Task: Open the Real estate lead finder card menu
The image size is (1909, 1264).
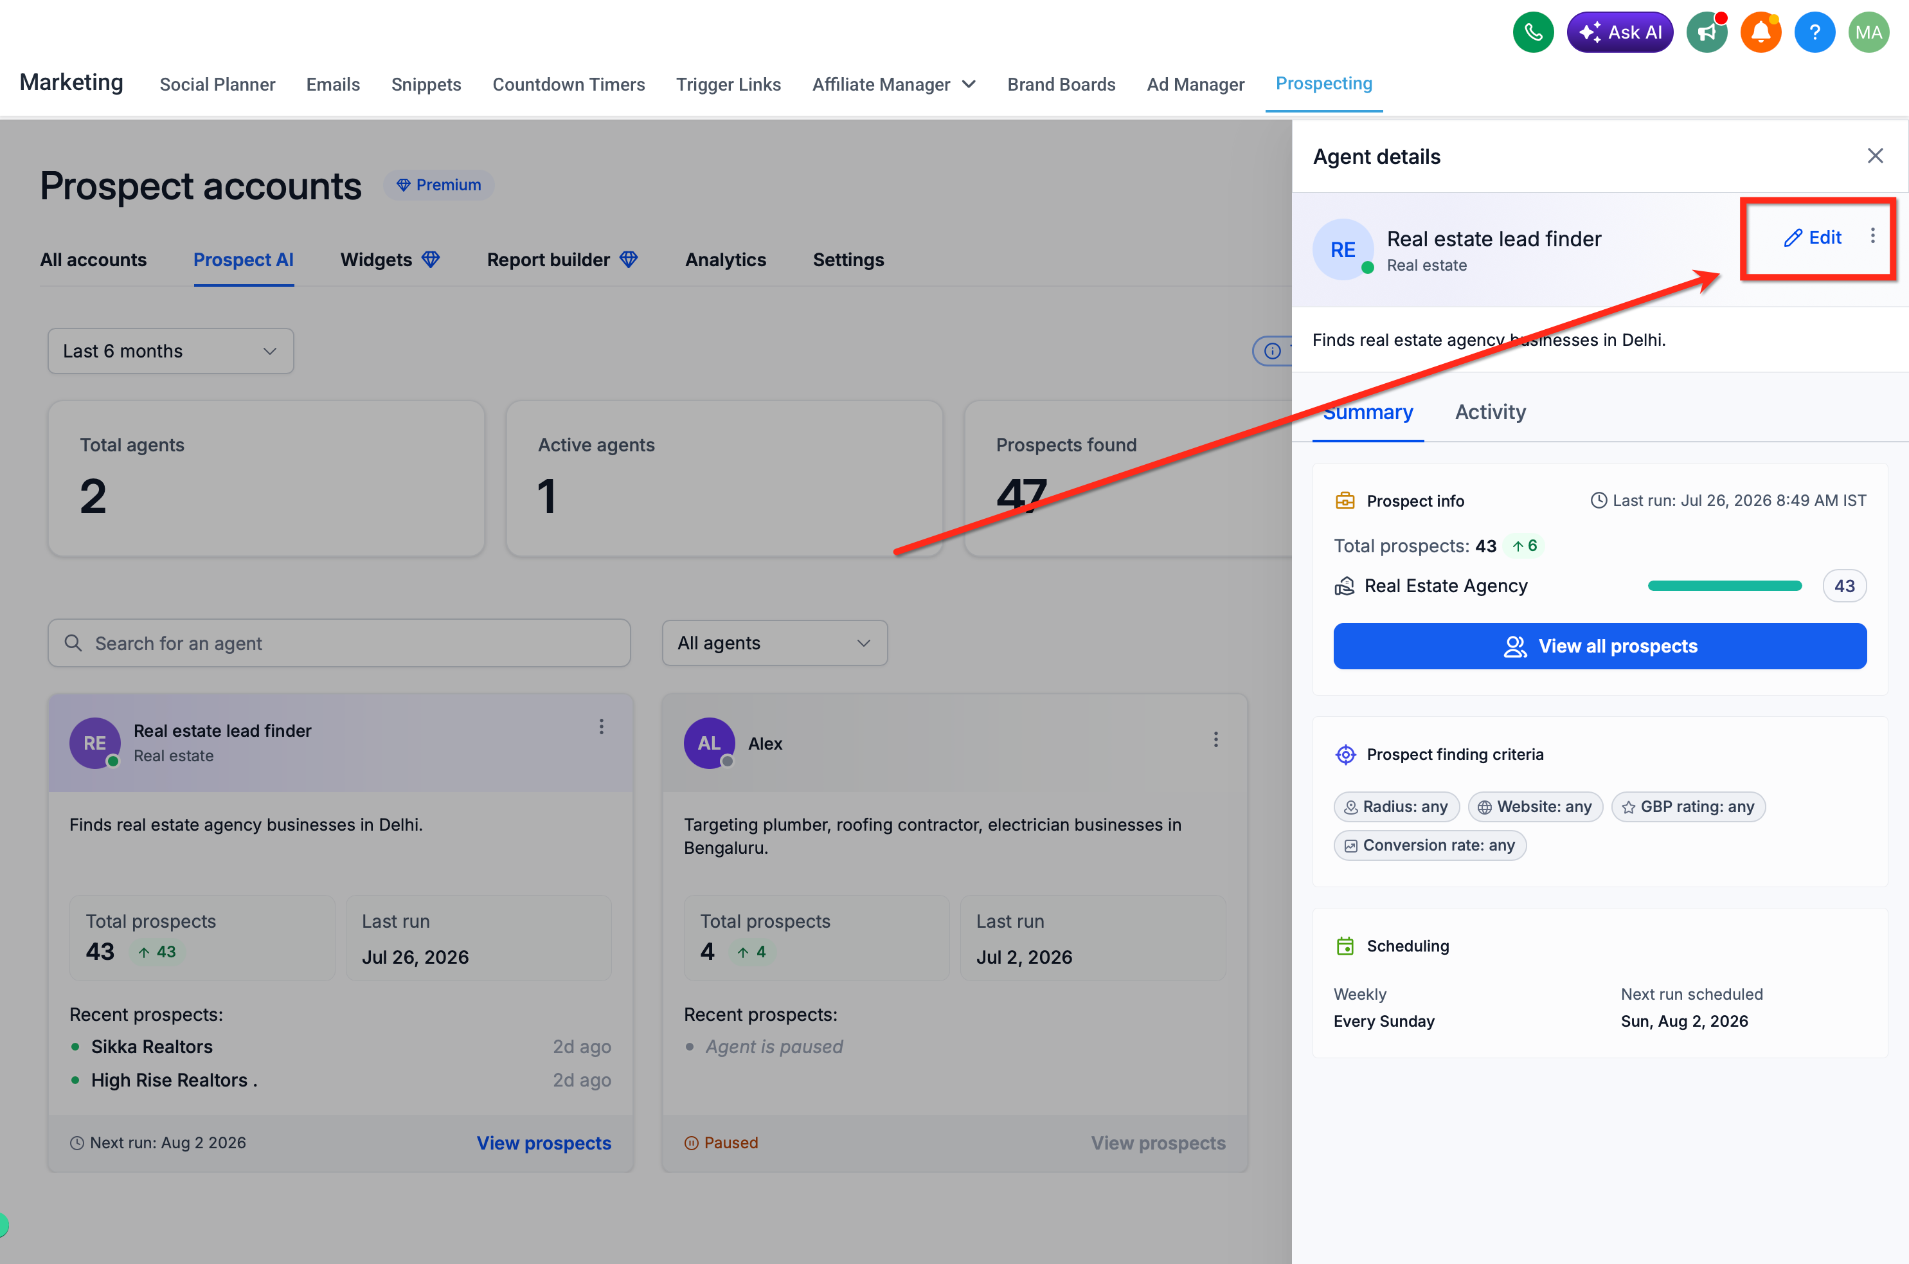Action: click(601, 727)
